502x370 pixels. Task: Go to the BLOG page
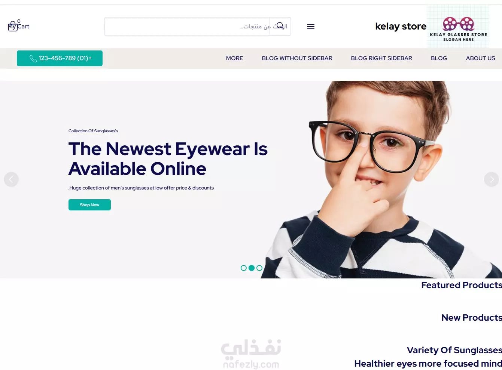click(x=439, y=58)
